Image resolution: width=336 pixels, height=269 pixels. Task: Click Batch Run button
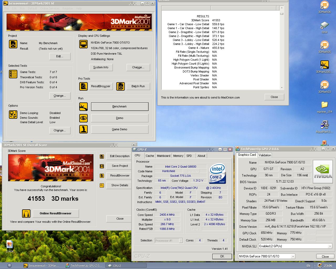pos(138,86)
